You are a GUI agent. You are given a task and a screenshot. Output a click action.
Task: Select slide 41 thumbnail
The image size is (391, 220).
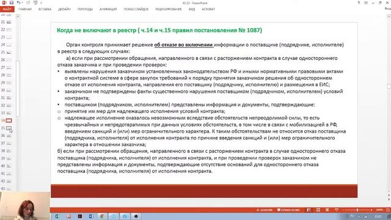[9, 174]
